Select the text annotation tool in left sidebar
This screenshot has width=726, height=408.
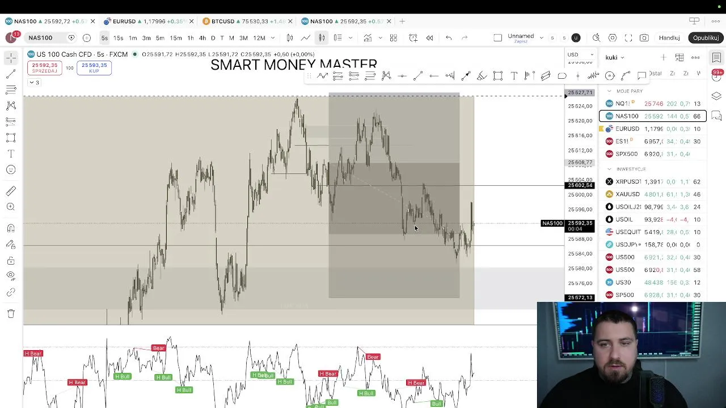pos(11,154)
